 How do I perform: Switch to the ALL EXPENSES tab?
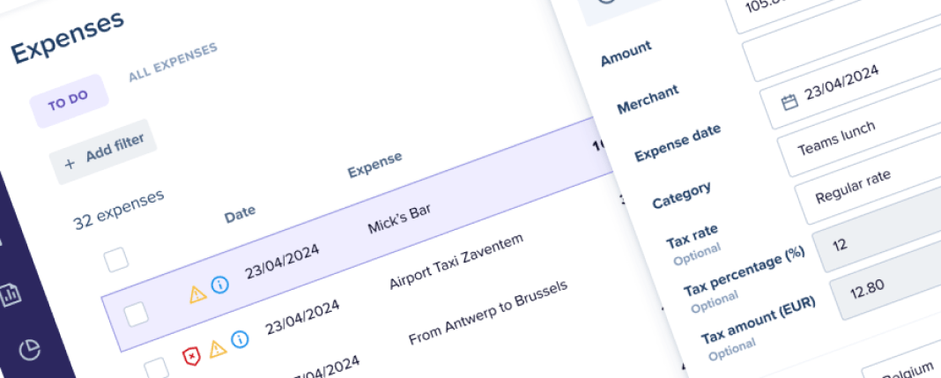(x=173, y=62)
